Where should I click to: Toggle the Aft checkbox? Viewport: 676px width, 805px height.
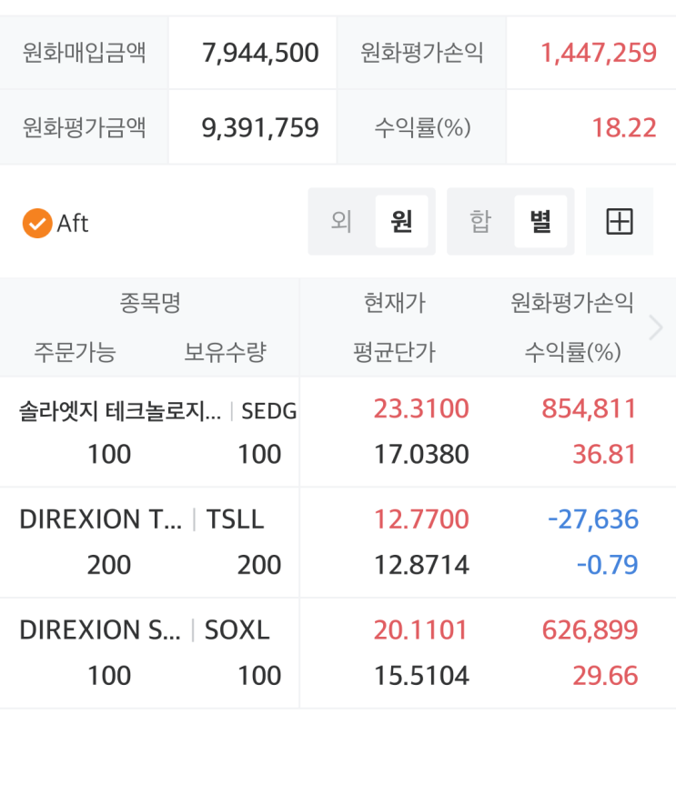click(x=38, y=223)
